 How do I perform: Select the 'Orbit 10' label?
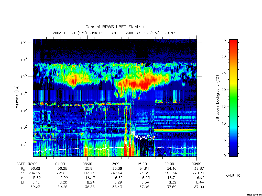(x=233, y=175)
